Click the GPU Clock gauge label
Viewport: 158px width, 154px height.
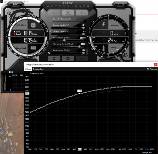click(21, 25)
